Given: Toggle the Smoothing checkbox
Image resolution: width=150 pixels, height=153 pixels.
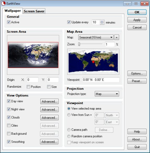Looking at the screenshot, I should [9, 142].
